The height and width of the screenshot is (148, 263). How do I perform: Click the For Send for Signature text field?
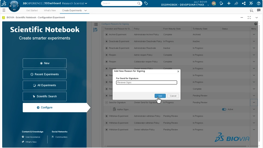click(146, 82)
